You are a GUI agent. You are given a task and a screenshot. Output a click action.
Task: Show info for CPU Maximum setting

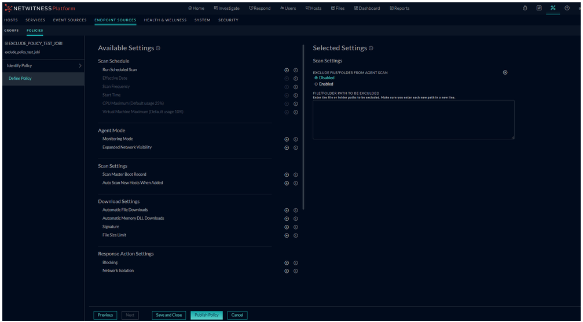click(x=296, y=104)
